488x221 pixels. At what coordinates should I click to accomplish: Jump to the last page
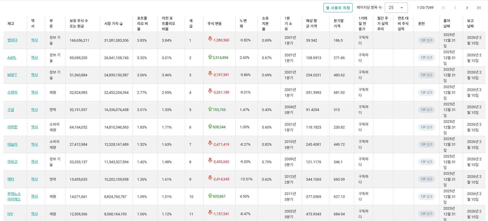[479, 8]
